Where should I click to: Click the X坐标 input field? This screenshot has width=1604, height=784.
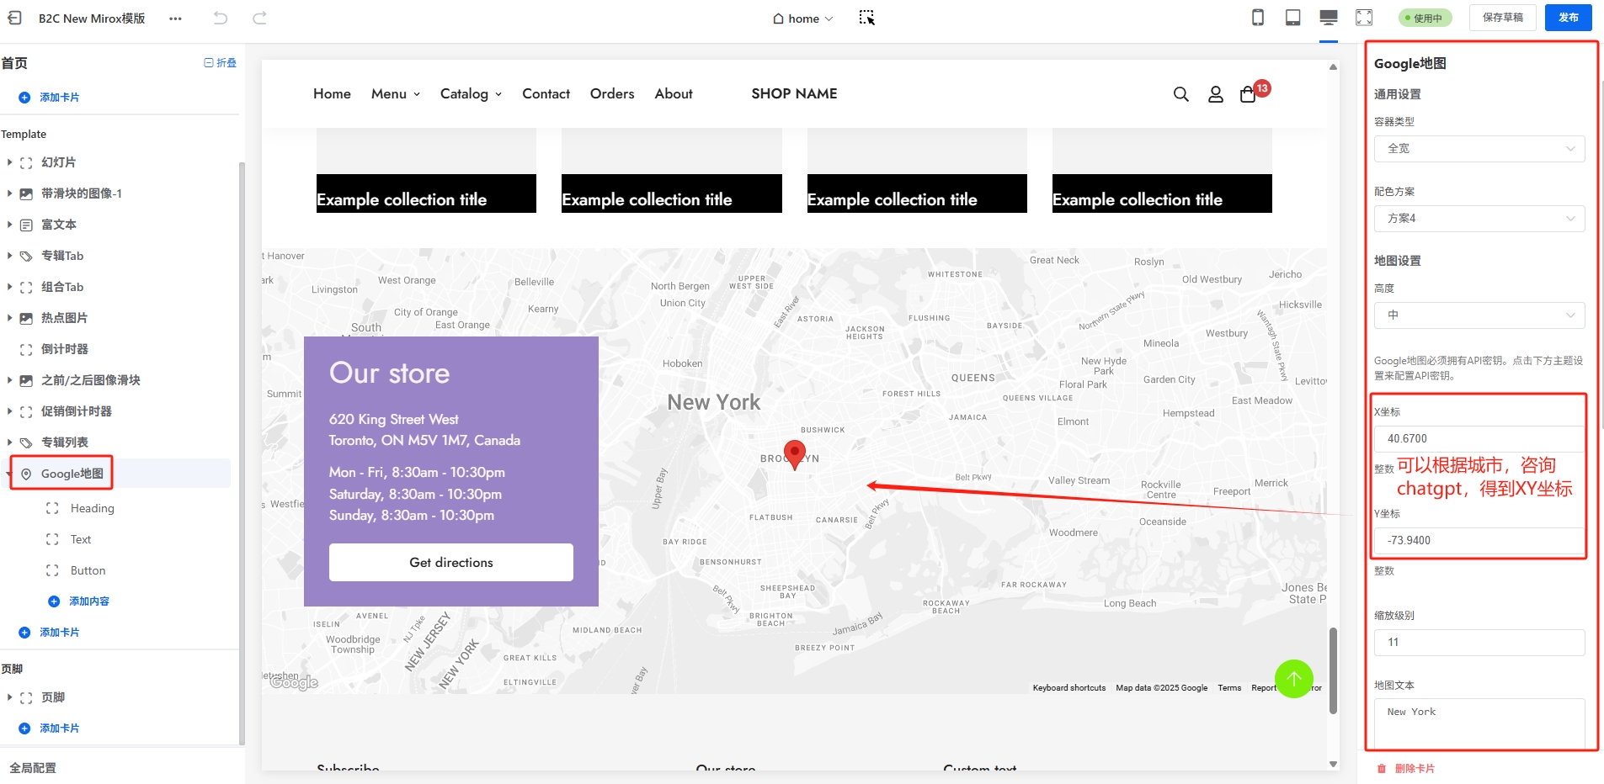[1479, 439]
